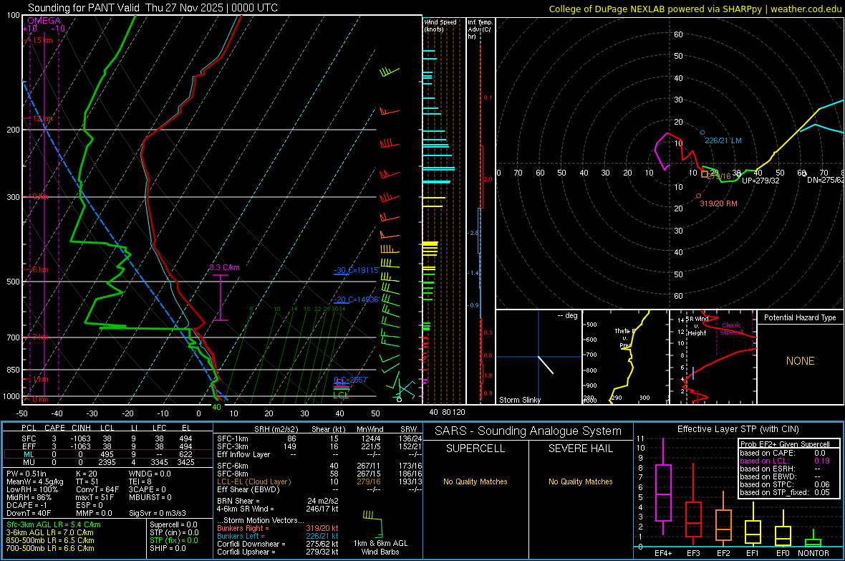Select the '12 km' height marker label
845x561 pixels.
pos(42,119)
